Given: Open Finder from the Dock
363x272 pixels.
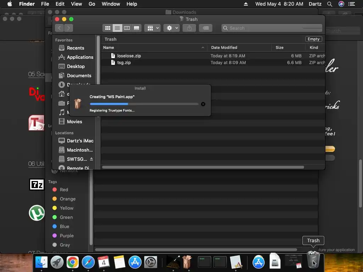Looking at the screenshot, I should [41, 262].
